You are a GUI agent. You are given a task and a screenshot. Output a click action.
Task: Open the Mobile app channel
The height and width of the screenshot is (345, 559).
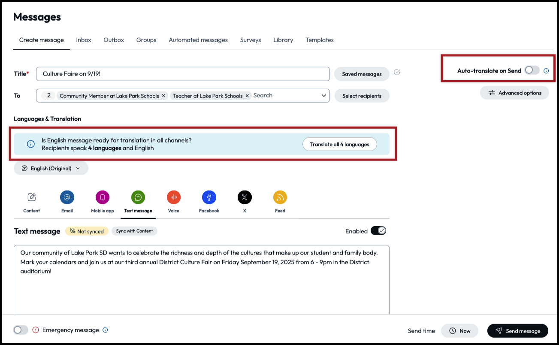102,197
